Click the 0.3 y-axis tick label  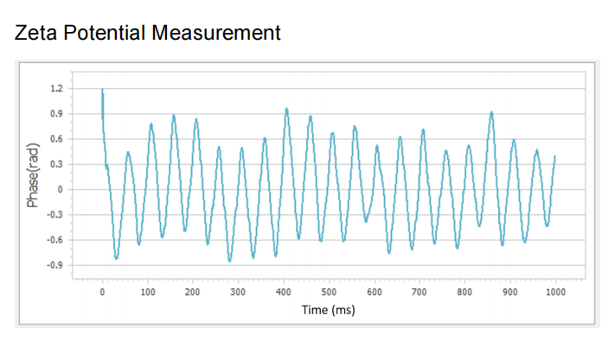coord(56,164)
